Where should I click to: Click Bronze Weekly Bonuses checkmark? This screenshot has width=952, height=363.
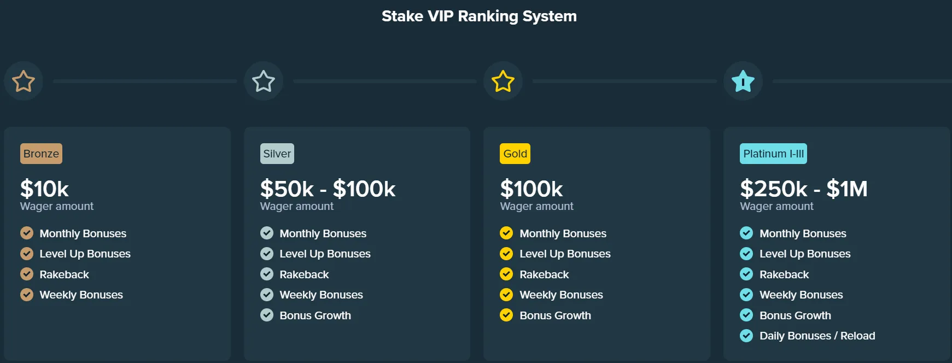(x=27, y=295)
